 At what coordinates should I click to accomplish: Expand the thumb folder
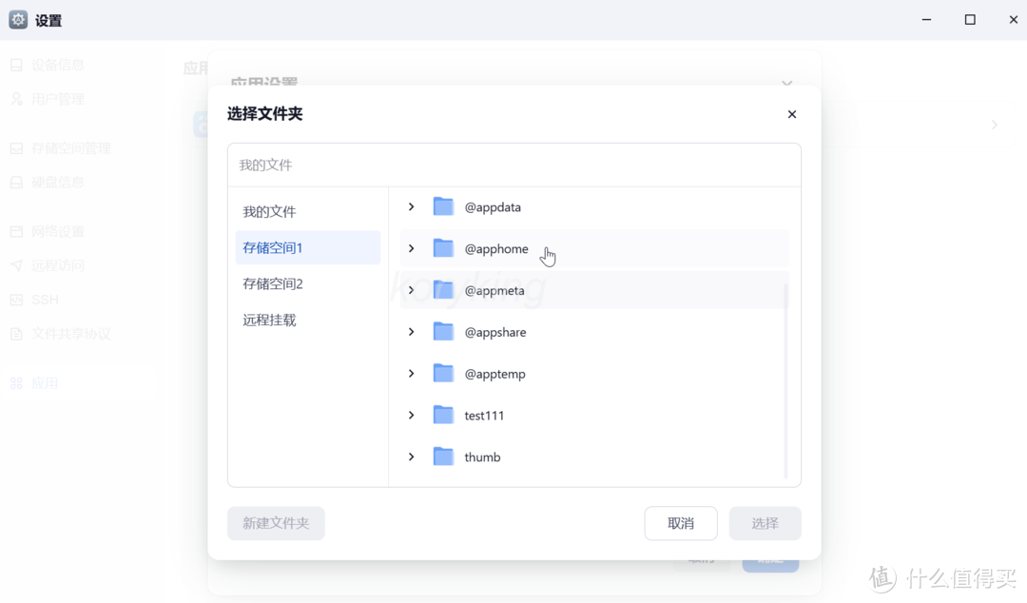411,457
